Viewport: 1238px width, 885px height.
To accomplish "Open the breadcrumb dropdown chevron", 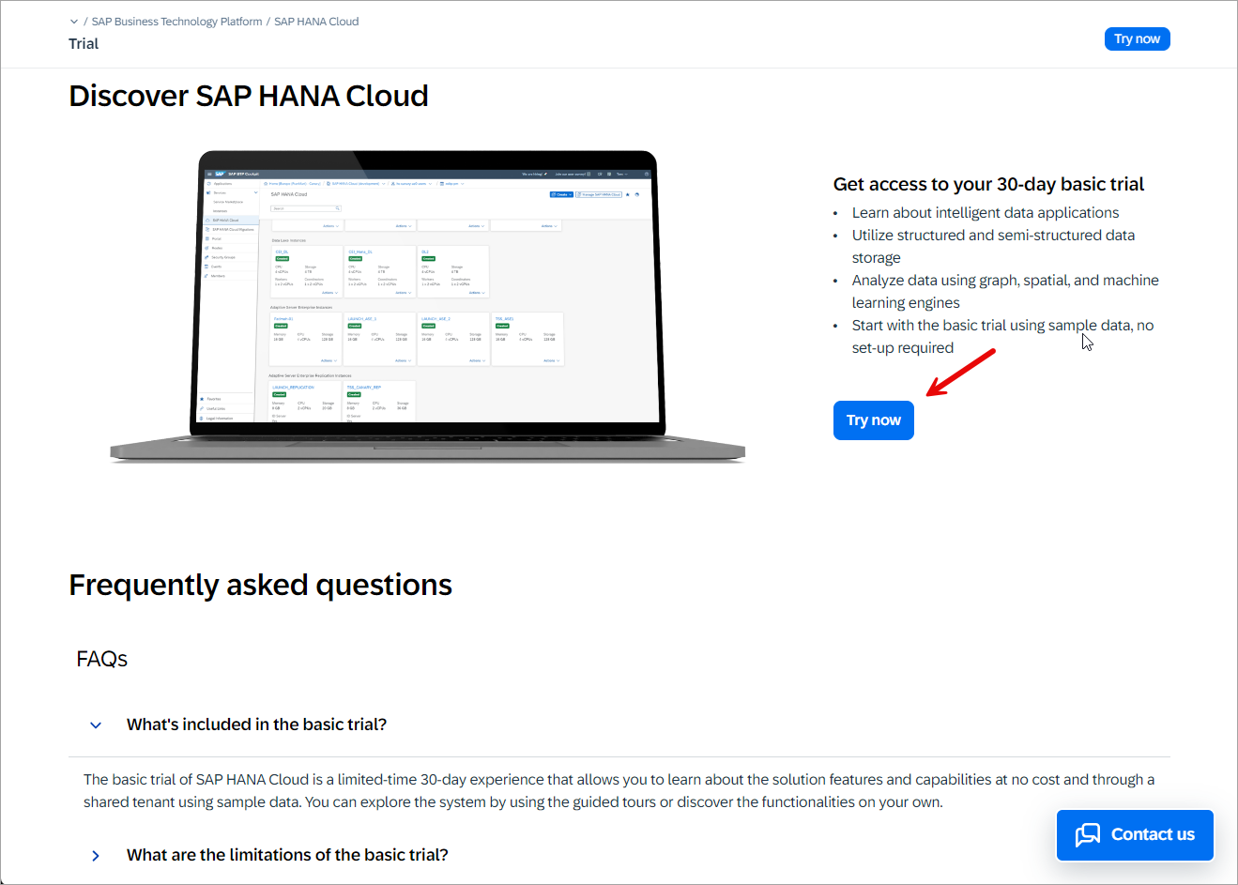I will pyautogui.click(x=74, y=22).
